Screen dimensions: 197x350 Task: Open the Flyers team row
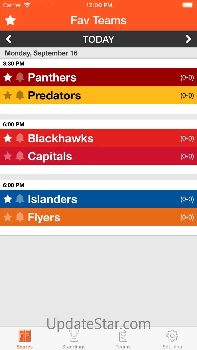coord(101,217)
